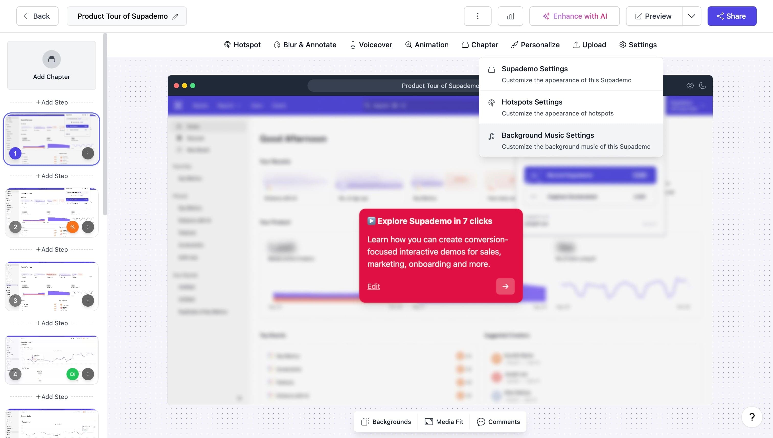Select the partially visible step 5 thumbnail
The height and width of the screenshot is (438, 773).
(51, 423)
